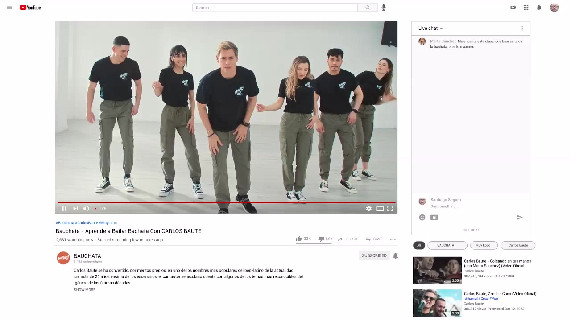Screen dimensions: 571x321
Task: Open the account avatar menu
Action: [554, 8]
